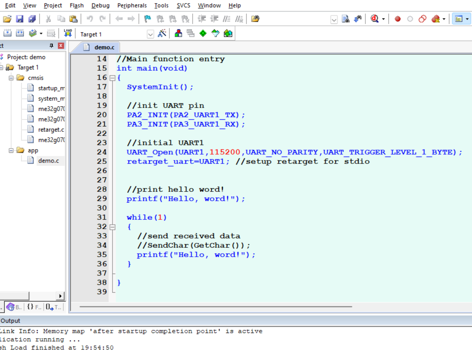Click the editor horizontal scrollbar

click(x=216, y=306)
